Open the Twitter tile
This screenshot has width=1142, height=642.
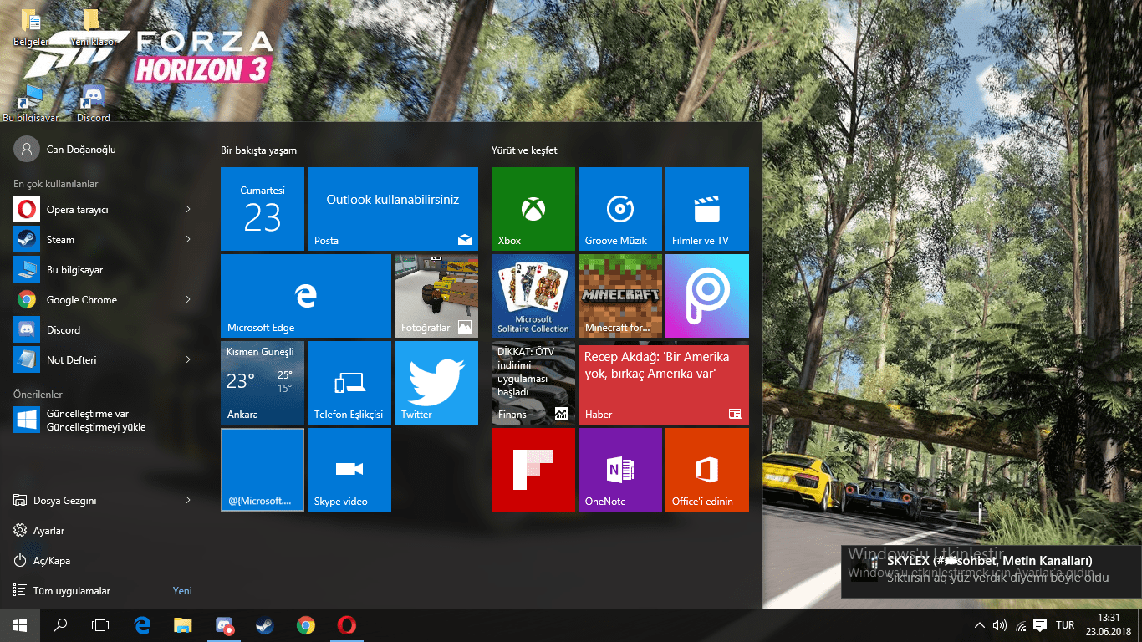pyautogui.click(x=436, y=383)
